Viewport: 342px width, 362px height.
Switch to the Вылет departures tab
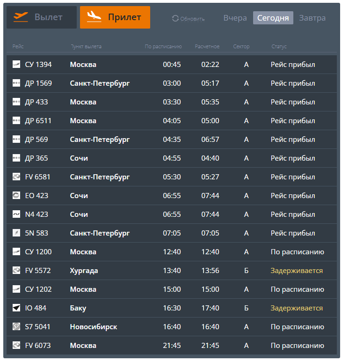[42, 17]
